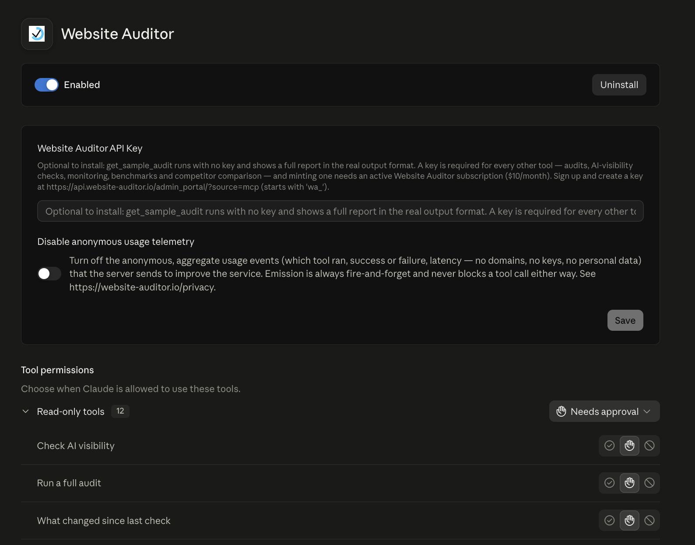The height and width of the screenshot is (545, 695).
Task: Set Check AI visibility to always allow
Action: click(609, 446)
